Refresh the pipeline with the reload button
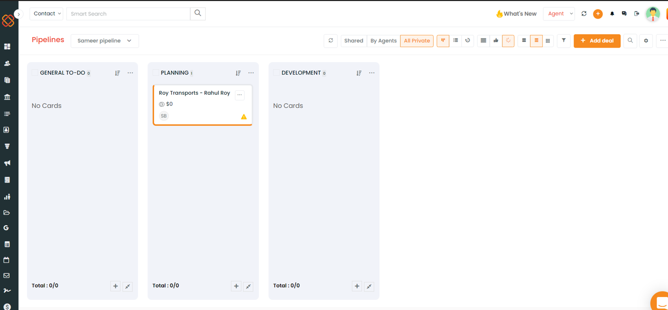Viewport: 668px width, 310px height. (331, 41)
